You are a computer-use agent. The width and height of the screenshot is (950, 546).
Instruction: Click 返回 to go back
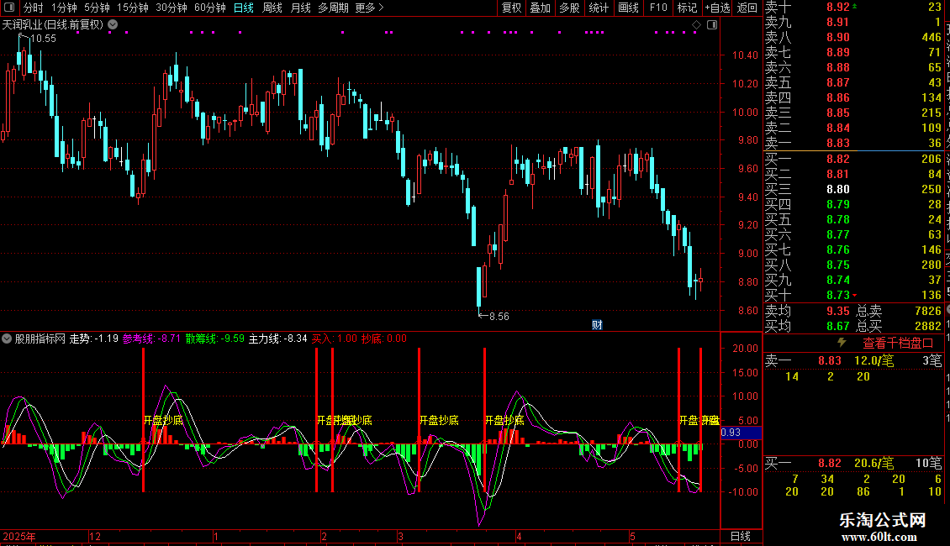pos(747,8)
